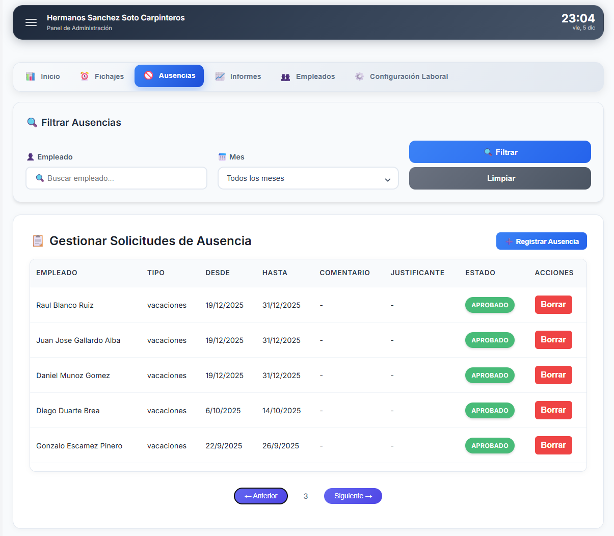
Task: Click the Inicio bar chart icon
Action: tap(31, 76)
